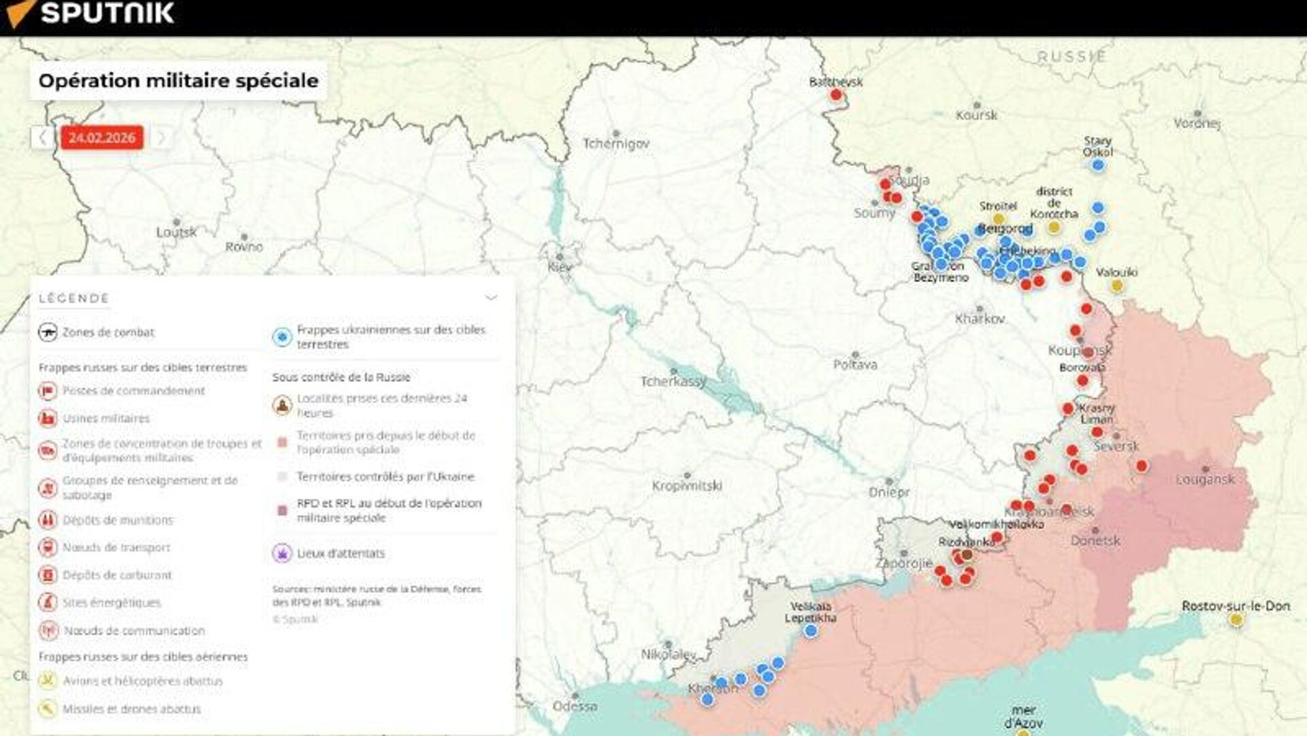Click Zones de combat legend icon
Viewport: 1307px width, 736px height.
(48, 332)
